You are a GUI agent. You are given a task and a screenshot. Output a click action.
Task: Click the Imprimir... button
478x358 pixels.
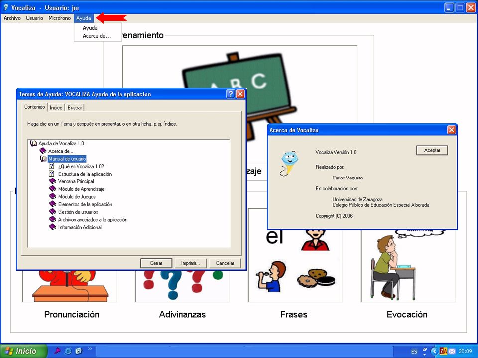[x=191, y=263]
